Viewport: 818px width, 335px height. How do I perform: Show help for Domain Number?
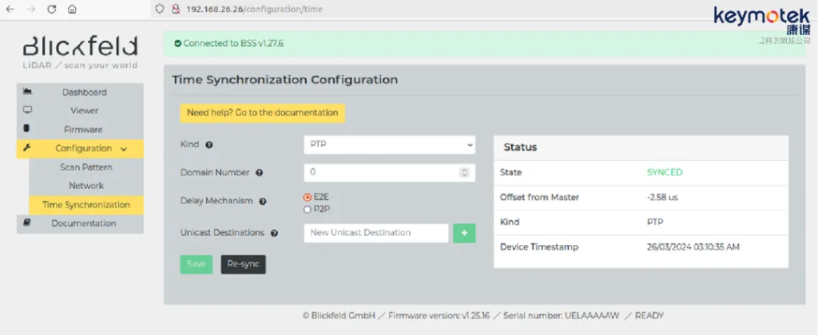tap(259, 173)
